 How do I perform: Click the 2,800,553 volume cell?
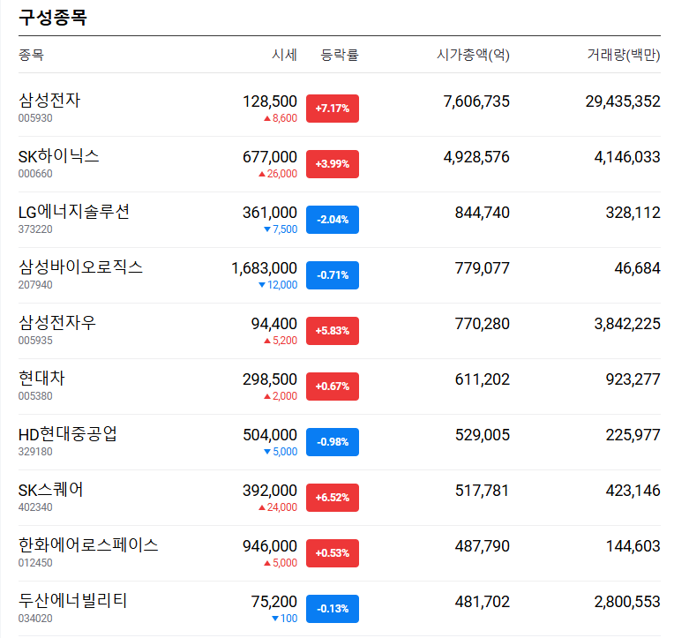point(627,602)
